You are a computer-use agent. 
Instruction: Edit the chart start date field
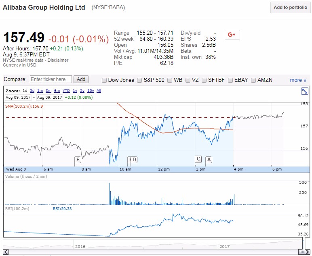18,98
